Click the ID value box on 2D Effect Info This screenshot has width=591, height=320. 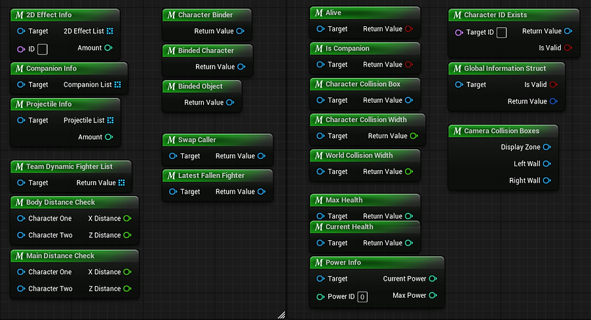tap(42, 49)
